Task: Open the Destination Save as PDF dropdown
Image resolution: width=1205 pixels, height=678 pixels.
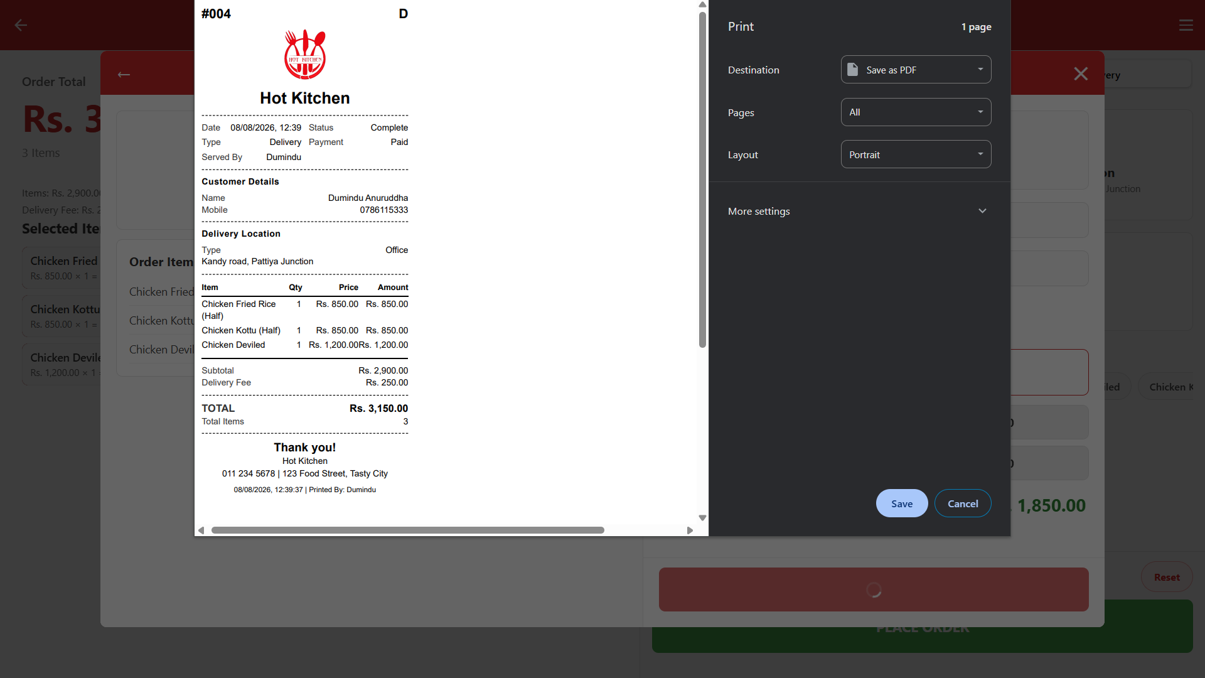Action: (x=916, y=70)
